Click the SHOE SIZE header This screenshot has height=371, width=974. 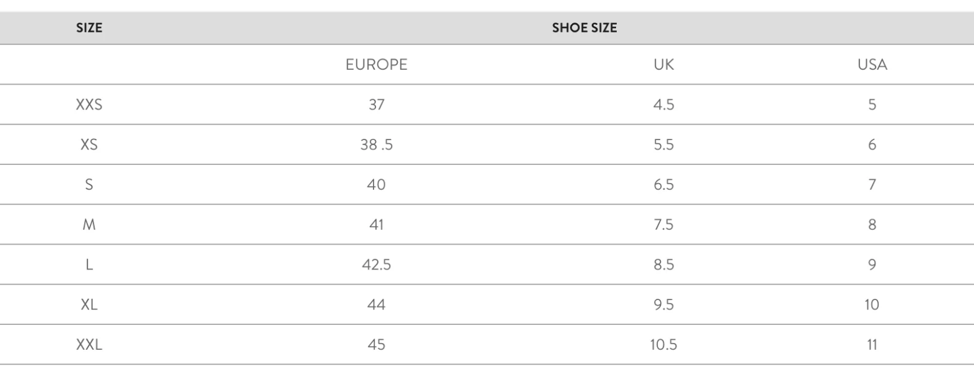[584, 29]
